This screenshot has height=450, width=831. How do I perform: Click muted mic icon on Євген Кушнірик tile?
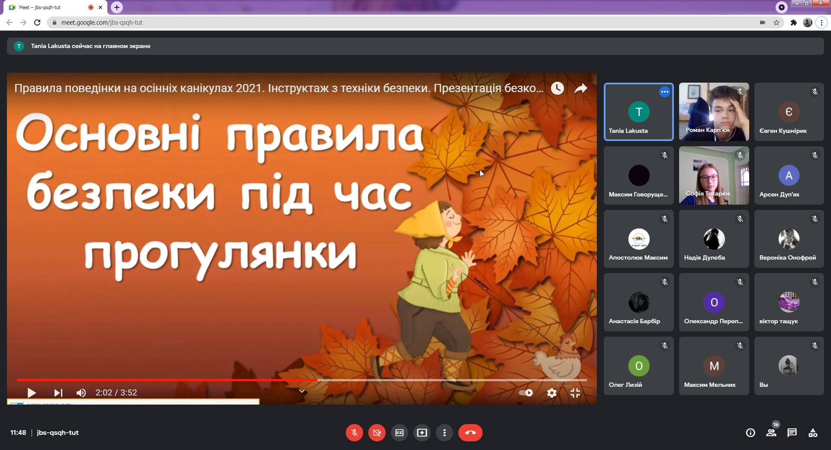point(815,92)
